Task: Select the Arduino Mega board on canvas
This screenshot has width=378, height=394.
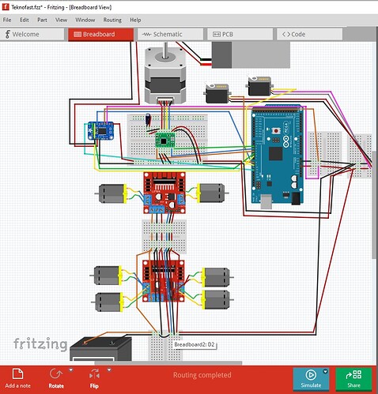Action: click(277, 156)
